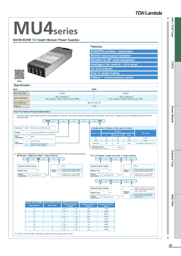Click 'Required Output Voltage' under the SB code
The height and width of the screenshot is (256, 181).
(27, 166)
